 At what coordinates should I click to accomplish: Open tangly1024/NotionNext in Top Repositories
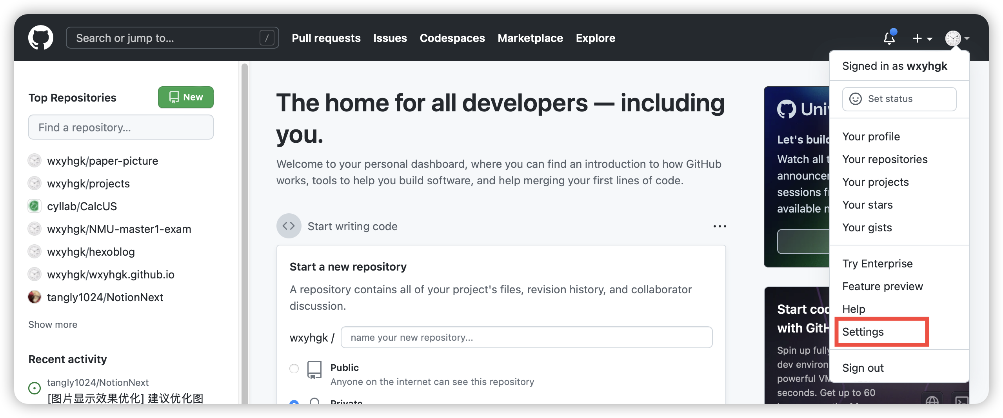(x=105, y=297)
